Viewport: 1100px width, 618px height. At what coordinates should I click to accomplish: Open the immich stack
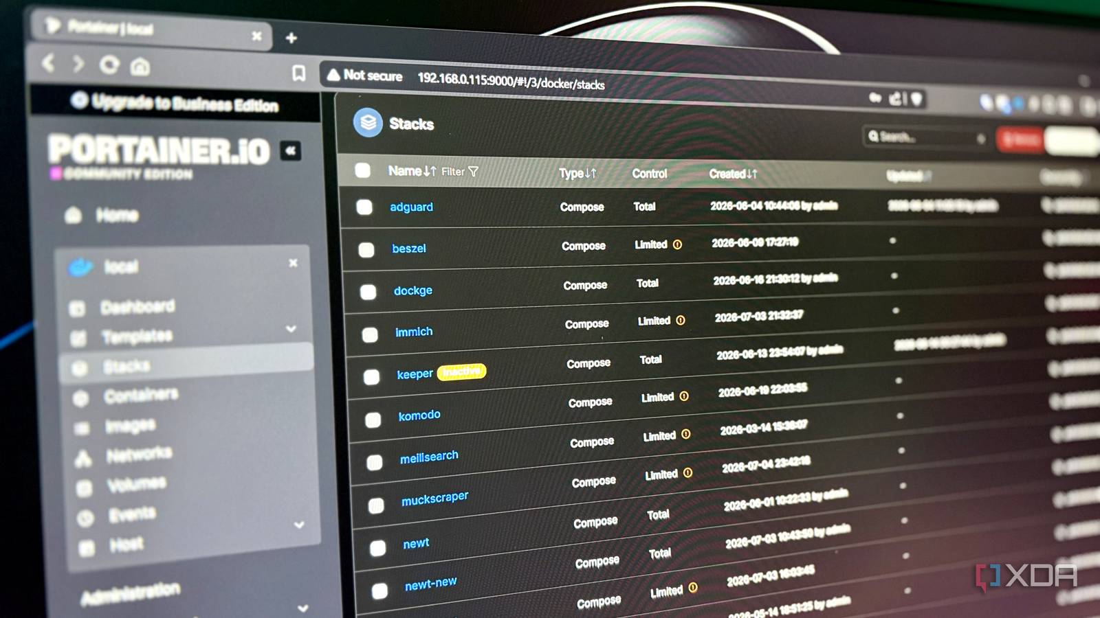pyautogui.click(x=414, y=332)
